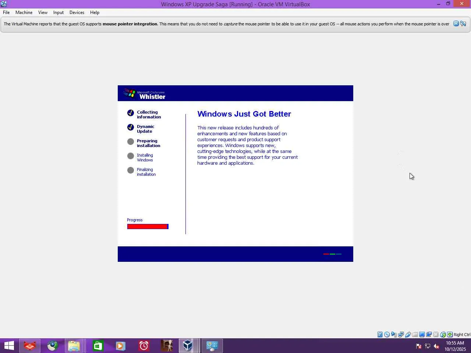Image resolution: width=471 pixels, height=353 pixels.
Task: Click the "Collecting information" step text
Action: [149, 114]
